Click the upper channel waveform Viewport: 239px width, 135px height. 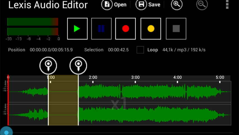point(120,92)
